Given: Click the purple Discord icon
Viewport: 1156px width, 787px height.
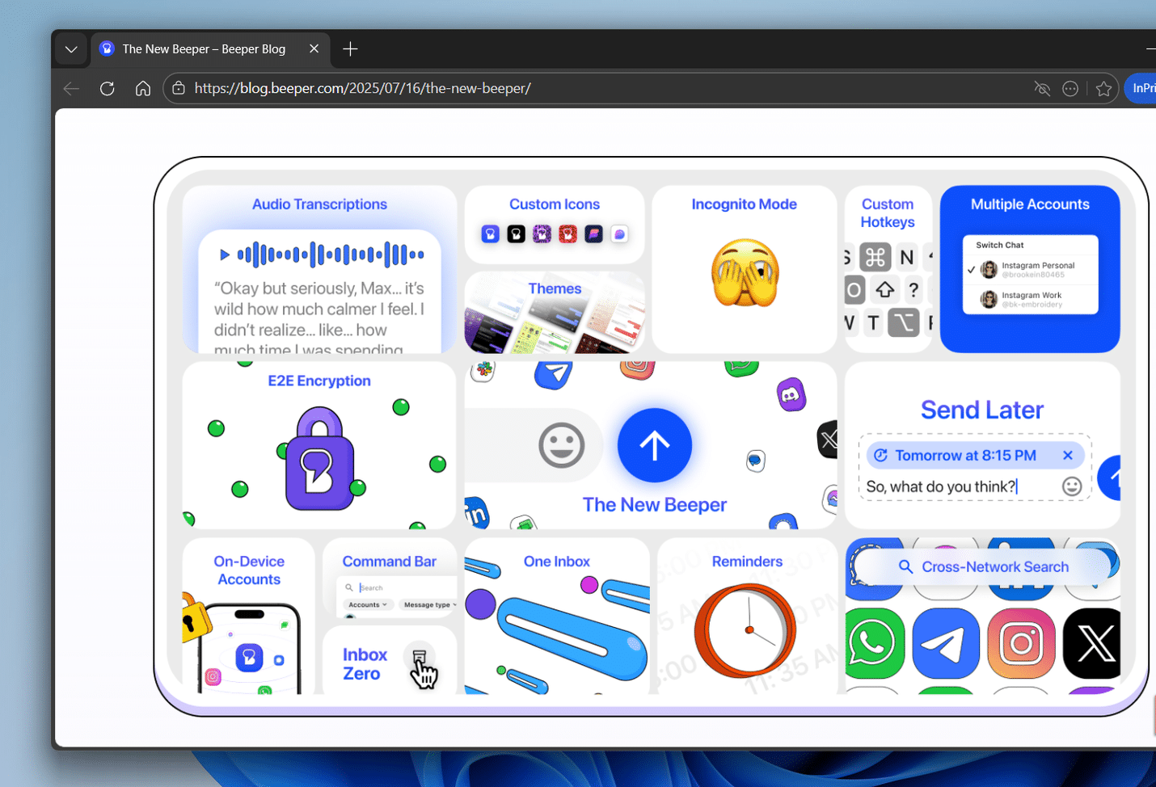Looking at the screenshot, I should click(x=791, y=394).
